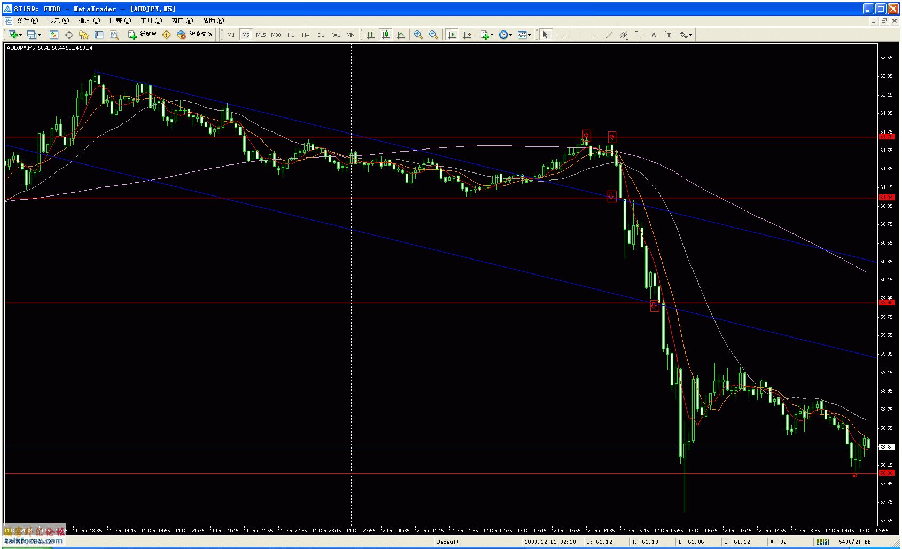Image resolution: width=902 pixels, height=549 pixels.
Task: Open the 插入(I) menu
Action: [x=89, y=21]
